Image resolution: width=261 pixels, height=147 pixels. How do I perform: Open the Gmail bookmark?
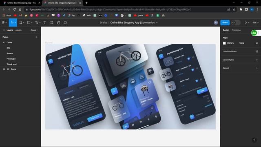(20, 16)
